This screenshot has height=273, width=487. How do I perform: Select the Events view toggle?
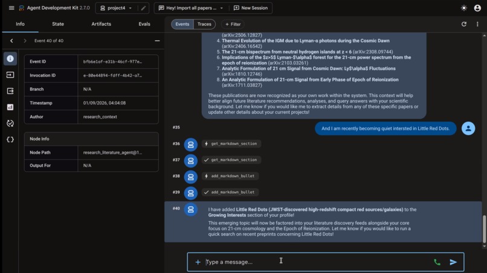(x=182, y=24)
